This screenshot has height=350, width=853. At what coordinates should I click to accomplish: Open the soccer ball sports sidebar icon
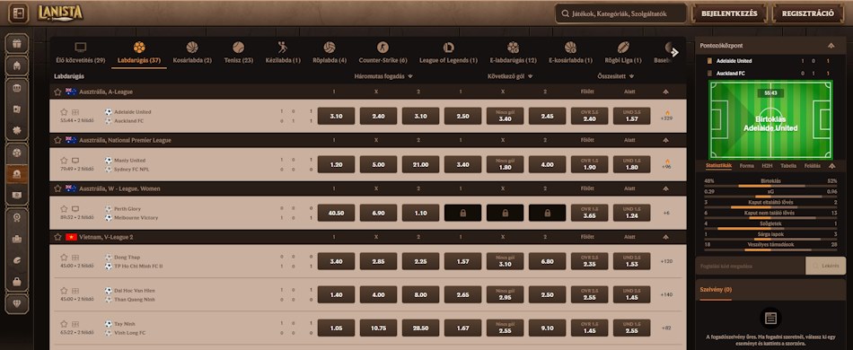[x=17, y=153]
